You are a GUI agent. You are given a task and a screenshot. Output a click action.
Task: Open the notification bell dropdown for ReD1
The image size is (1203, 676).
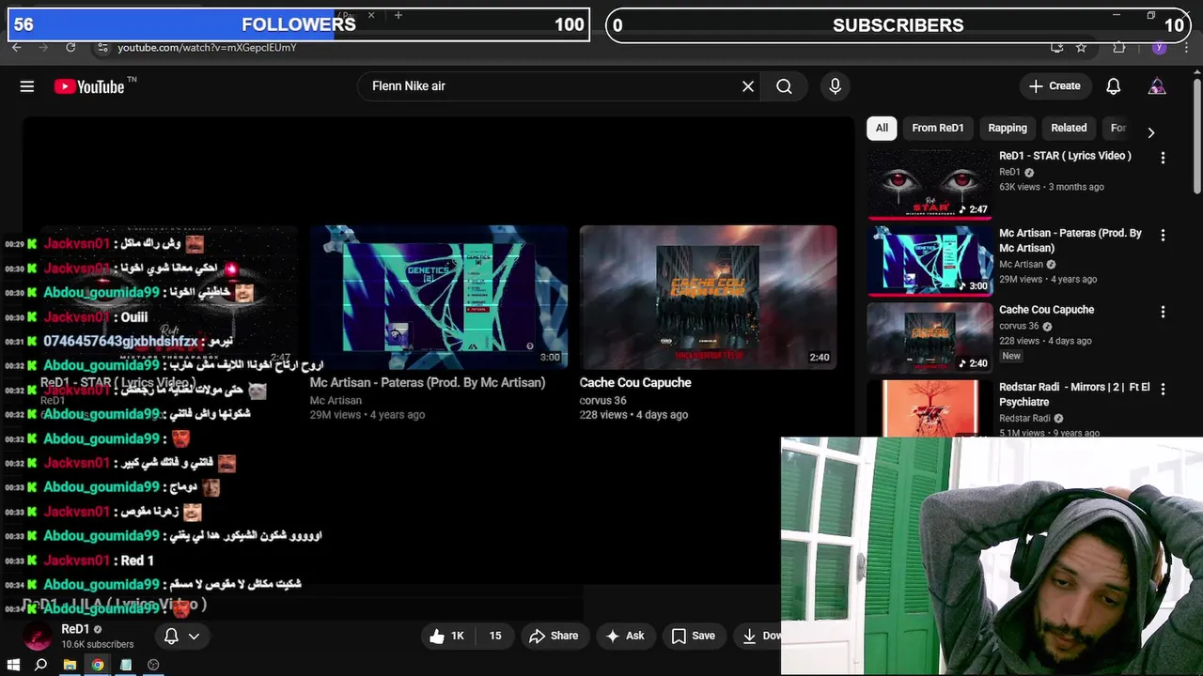(182, 637)
